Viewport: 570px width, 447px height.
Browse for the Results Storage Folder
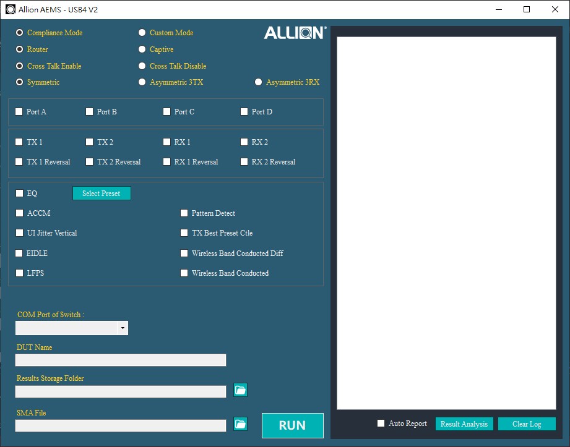tap(240, 390)
